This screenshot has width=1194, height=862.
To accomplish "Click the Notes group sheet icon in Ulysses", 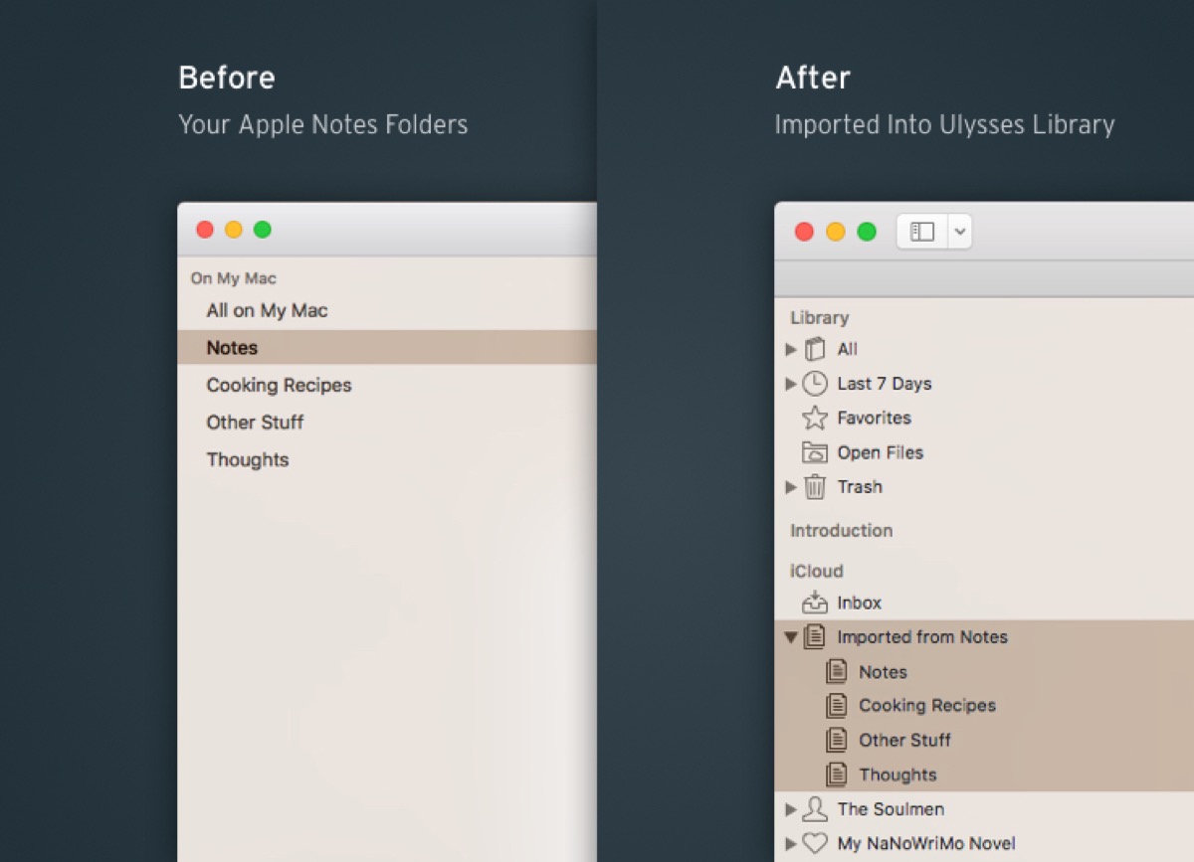I will [837, 671].
